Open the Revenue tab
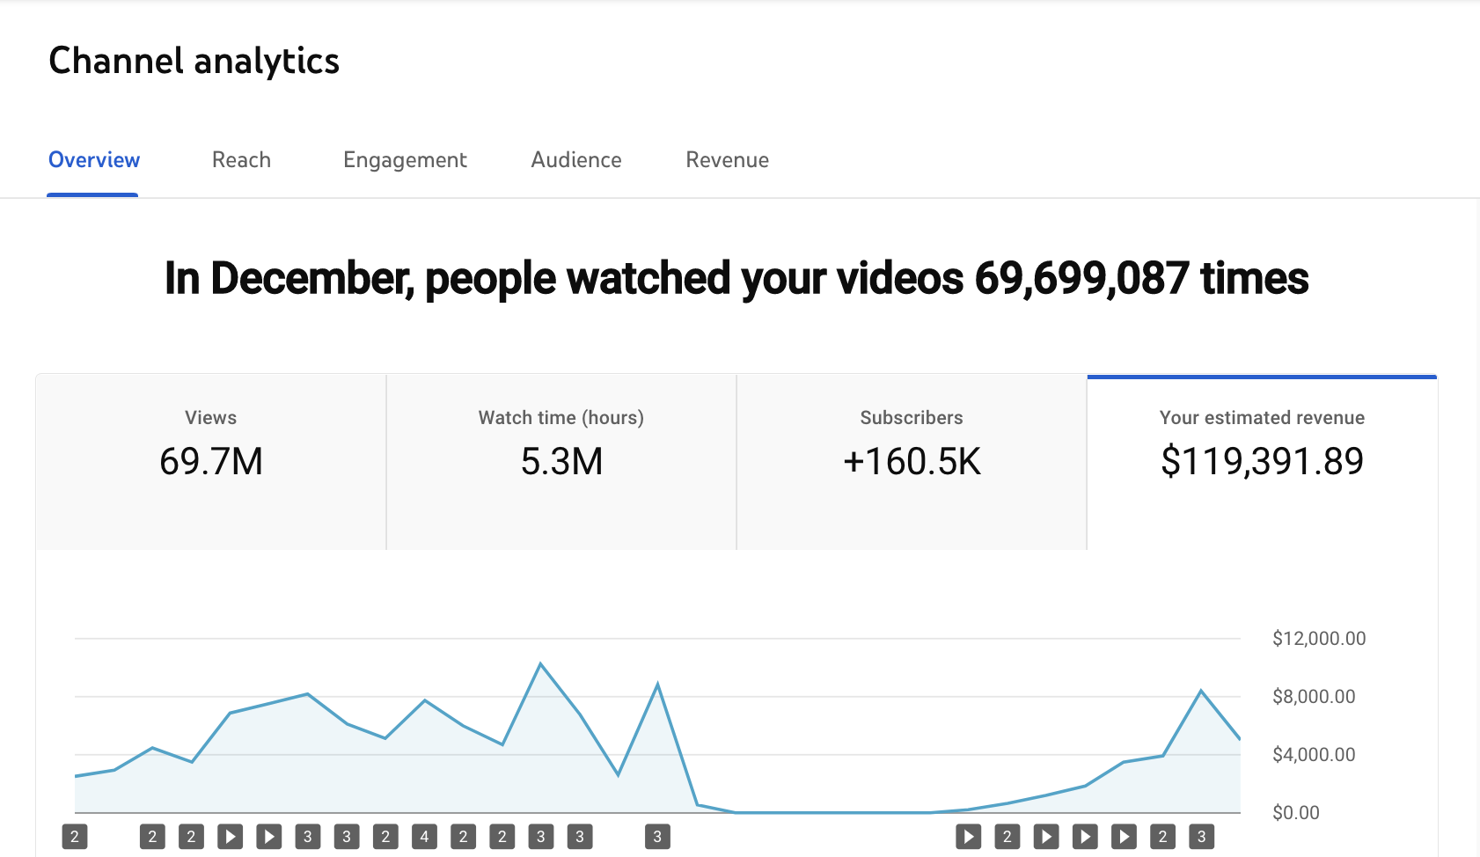Image resolution: width=1480 pixels, height=857 pixels. point(728,160)
